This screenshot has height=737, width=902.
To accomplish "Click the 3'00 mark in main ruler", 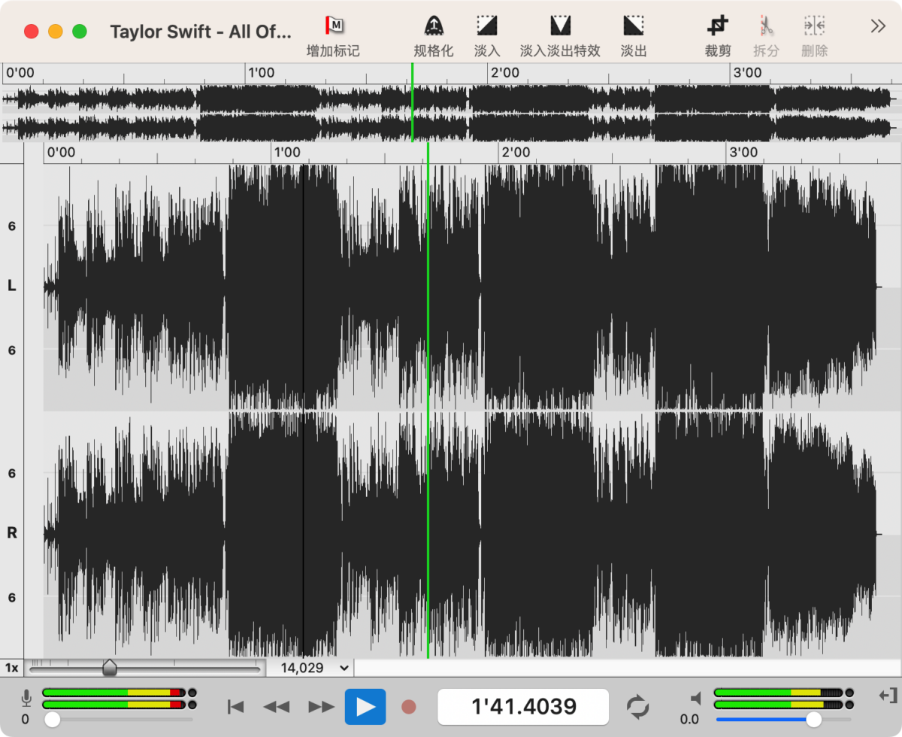I will click(x=743, y=153).
